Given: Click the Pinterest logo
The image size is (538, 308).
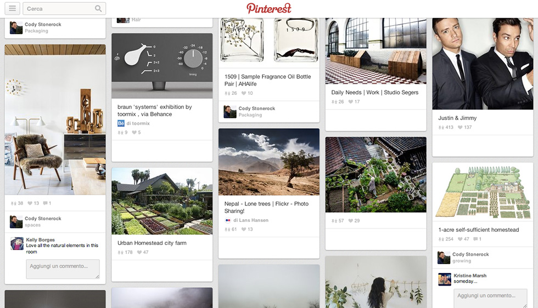Looking at the screenshot, I should tap(269, 8).
